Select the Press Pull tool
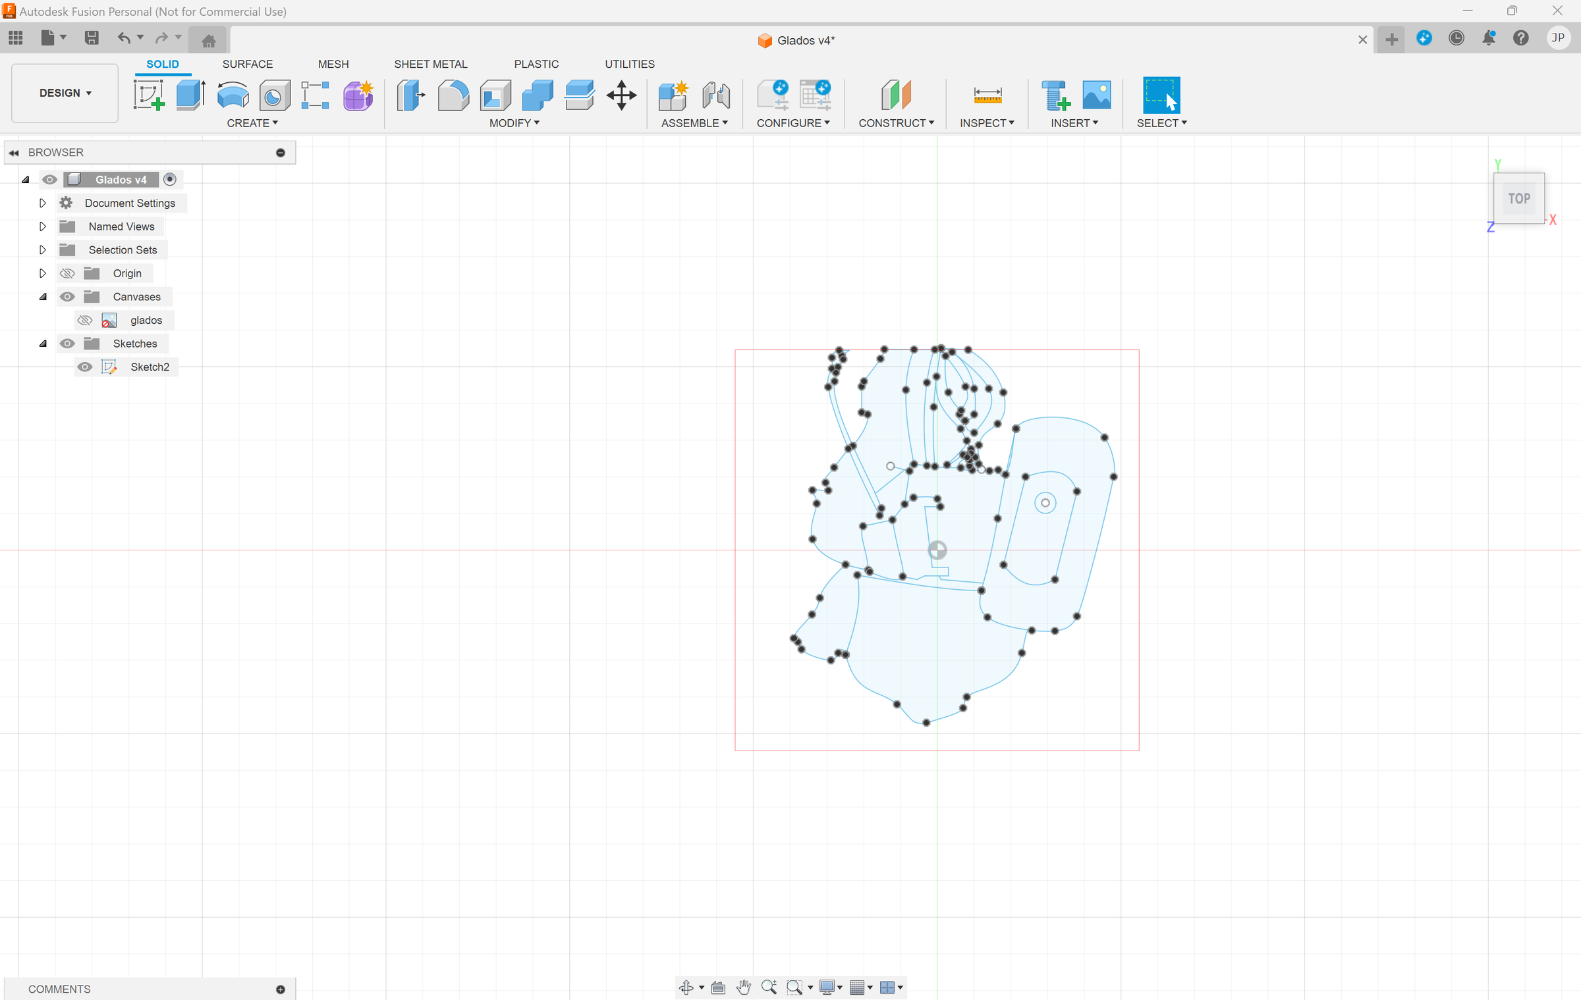The image size is (1581, 1000). coord(411,95)
